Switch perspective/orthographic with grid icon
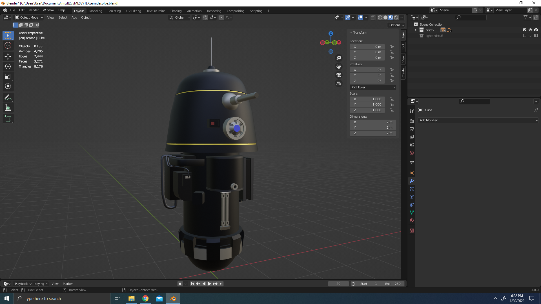Screen dimensions: 541x304 tap(339, 84)
